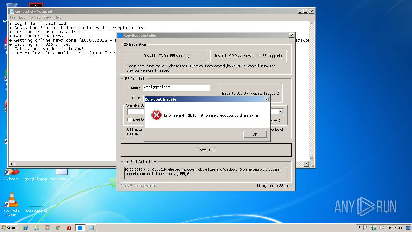Open the USB drive dropdown arrow

tap(280, 111)
